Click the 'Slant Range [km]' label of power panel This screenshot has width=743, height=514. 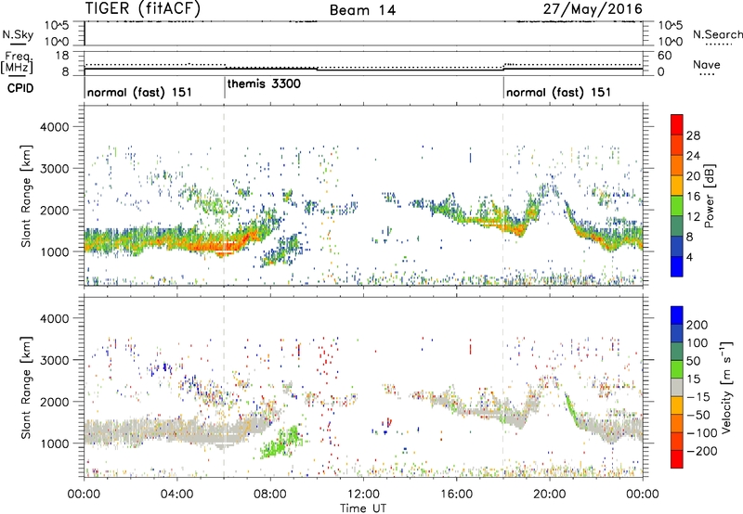coord(26,196)
